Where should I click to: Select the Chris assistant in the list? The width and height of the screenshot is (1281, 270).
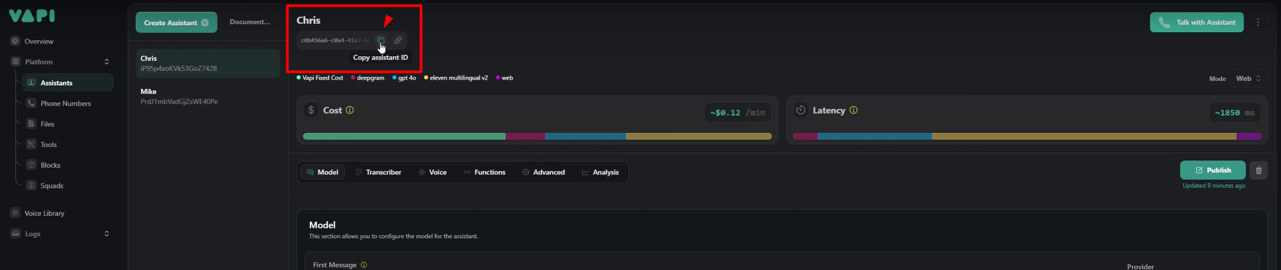[x=208, y=63]
